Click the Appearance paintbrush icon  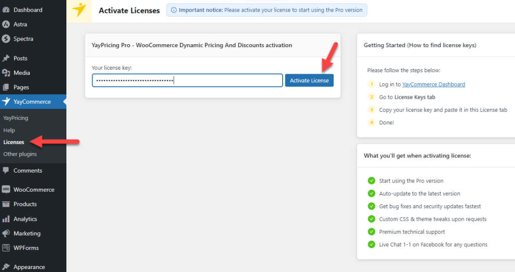click(6, 267)
